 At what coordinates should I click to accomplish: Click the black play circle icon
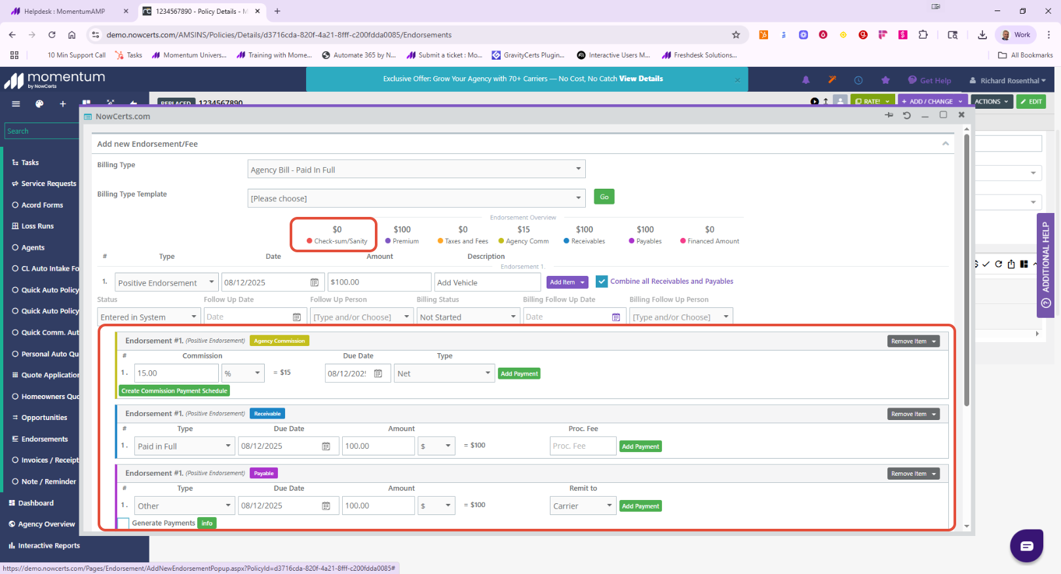click(815, 102)
